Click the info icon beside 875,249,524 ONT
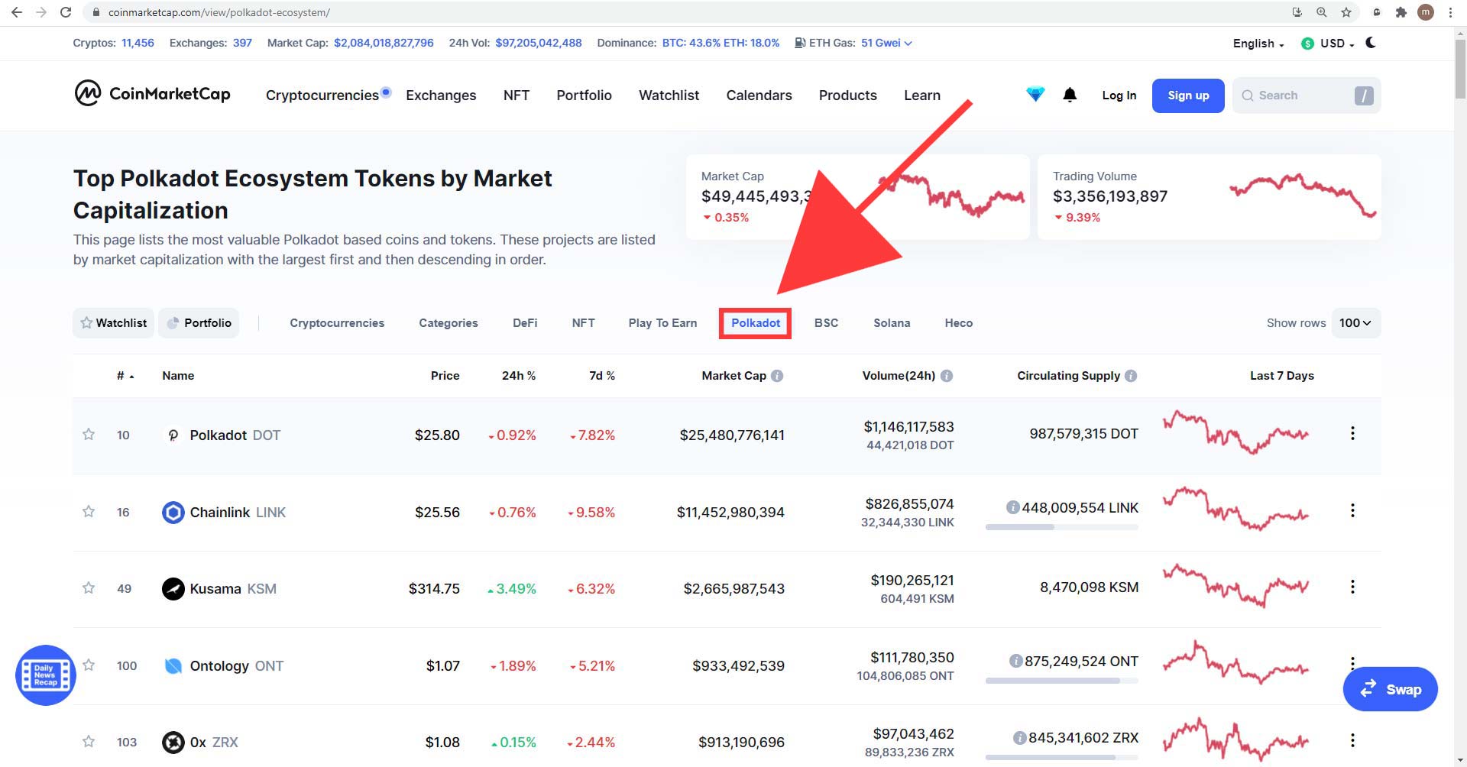The height and width of the screenshot is (767, 1467). click(1016, 661)
